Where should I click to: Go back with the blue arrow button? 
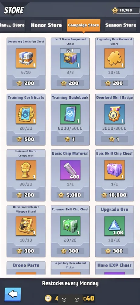click(x=13, y=295)
